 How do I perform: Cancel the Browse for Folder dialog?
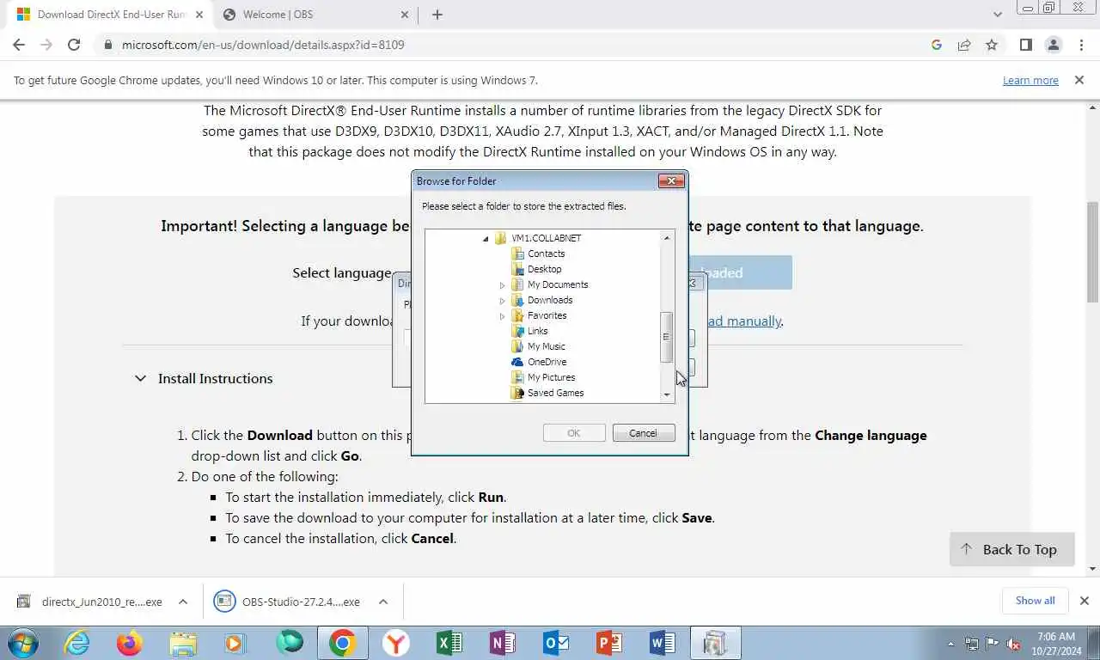(643, 433)
